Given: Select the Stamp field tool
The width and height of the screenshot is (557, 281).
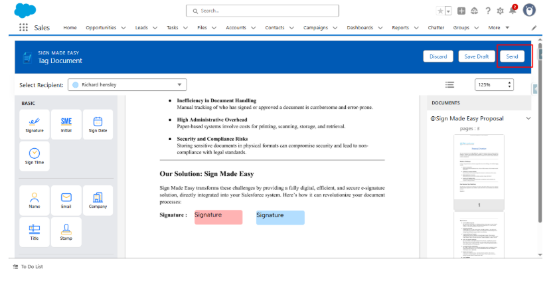Looking at the screenshot, I should pyautogui.click(x=66, y=232).
